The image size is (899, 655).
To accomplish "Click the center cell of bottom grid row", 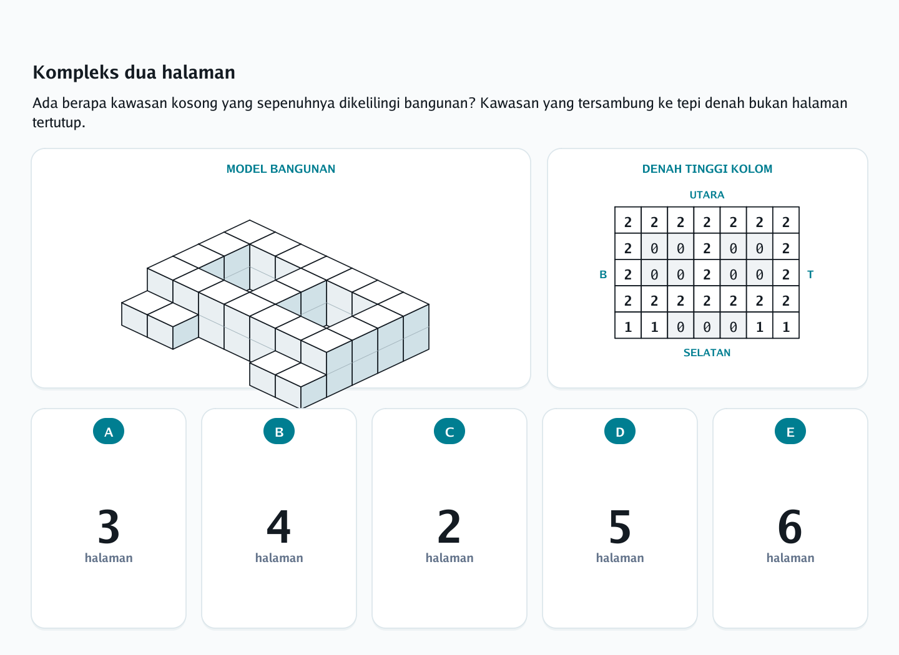I will [707, 326].
